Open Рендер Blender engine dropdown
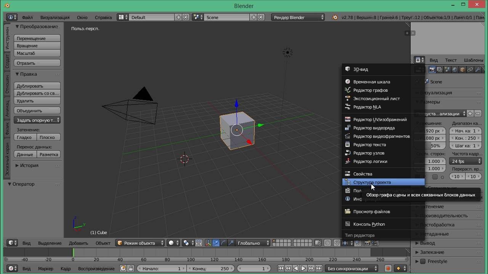 (298, 18)
